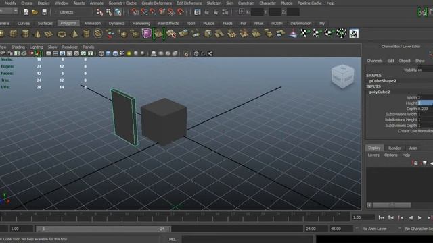Viewport: 433px width, 243px height.
Task: Open a scene with the folder icon
Action: [x=35, y=12]
